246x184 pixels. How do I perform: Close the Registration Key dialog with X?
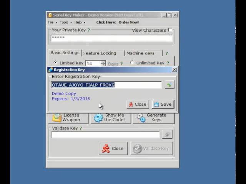(x=174, y=70)
